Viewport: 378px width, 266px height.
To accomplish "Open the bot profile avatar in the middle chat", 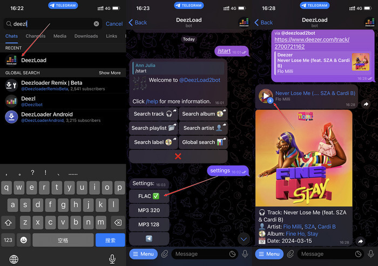I will pos(244,22).
